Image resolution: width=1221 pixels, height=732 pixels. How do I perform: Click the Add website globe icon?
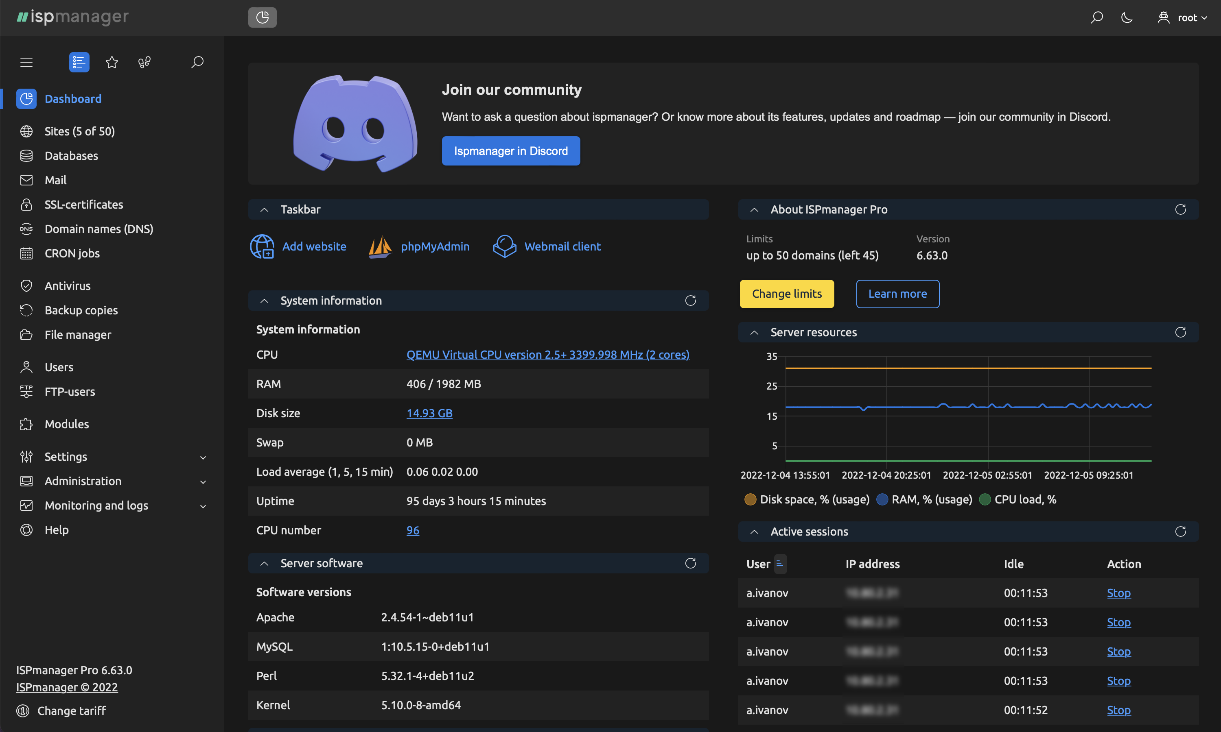click(x=262, y=246)
